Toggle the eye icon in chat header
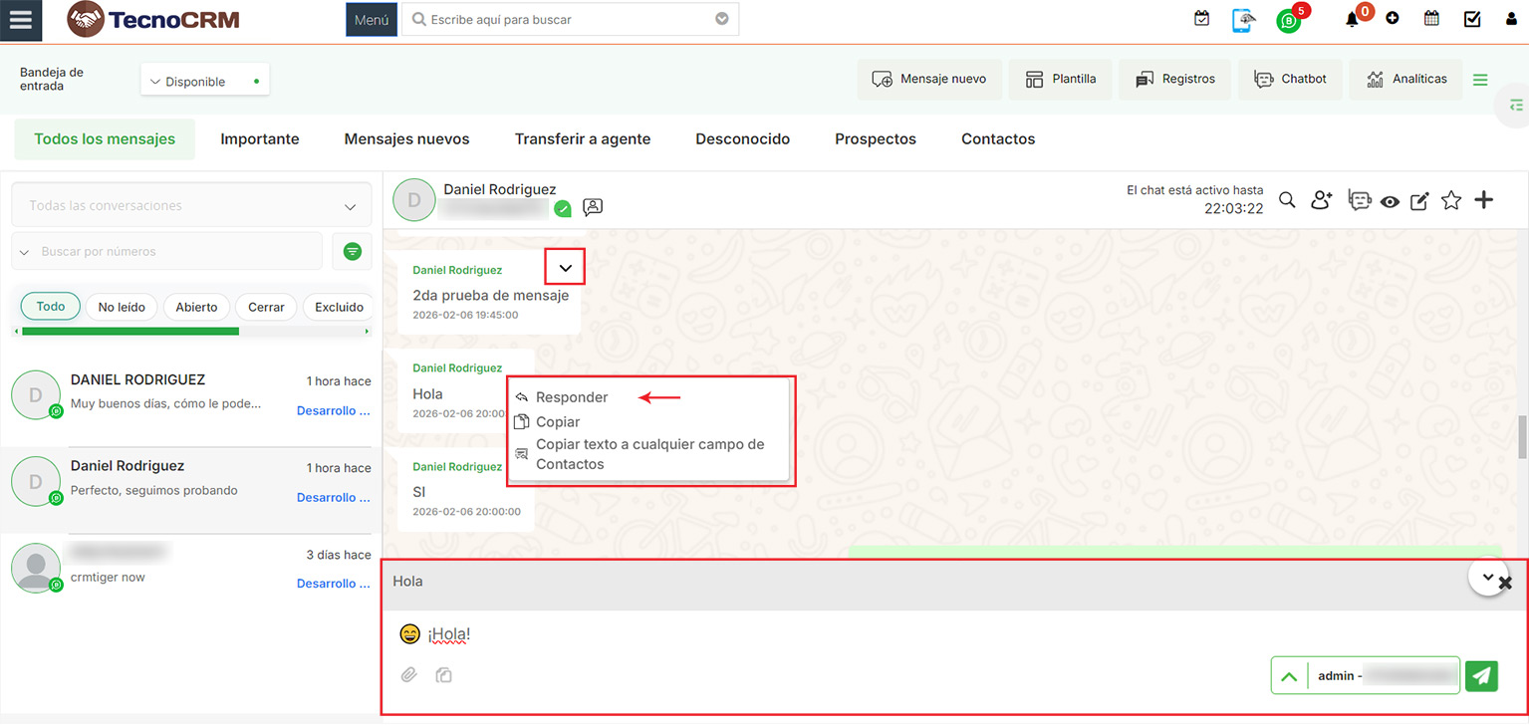Screen dimensions: 1529x727 tap(1390, 201)
